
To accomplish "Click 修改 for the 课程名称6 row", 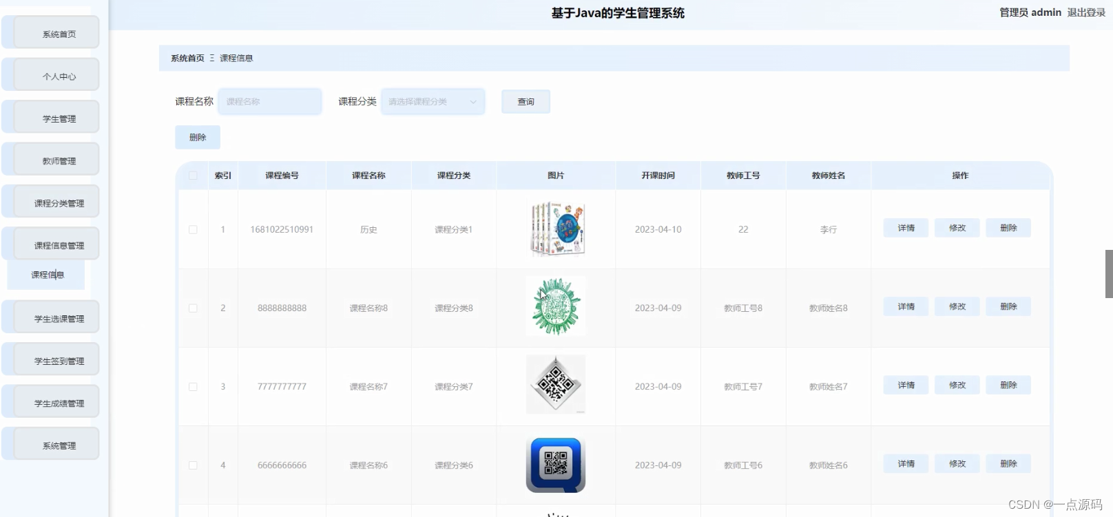I will [957, 463].
